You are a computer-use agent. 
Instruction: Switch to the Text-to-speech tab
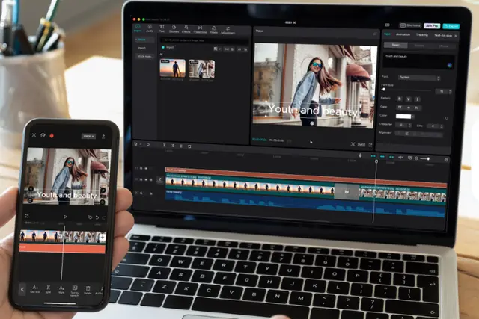(443, 36)
